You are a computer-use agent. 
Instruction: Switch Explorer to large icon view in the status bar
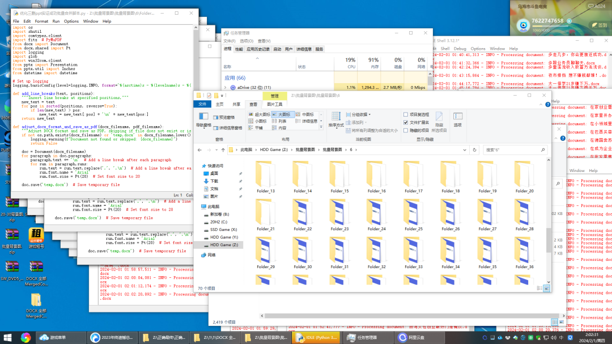546,289
